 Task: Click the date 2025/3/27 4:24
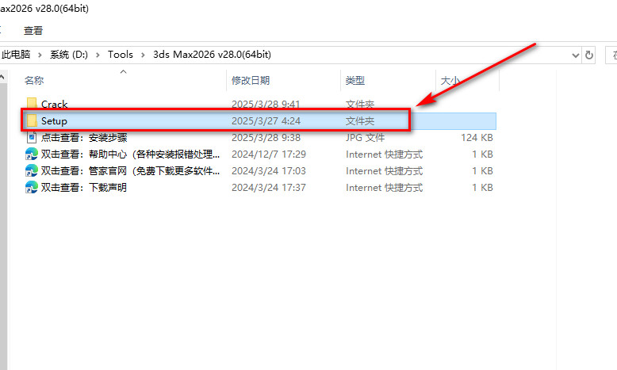coord(266,120)
